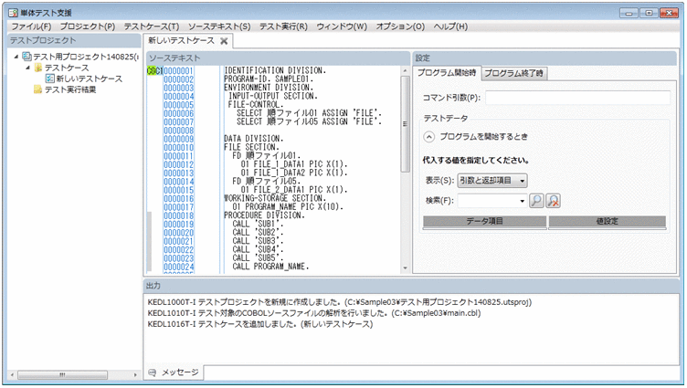Select テスト実行結果 in the project tree
This screenshot has height=388, width=687.
click(x=70, y=89)
